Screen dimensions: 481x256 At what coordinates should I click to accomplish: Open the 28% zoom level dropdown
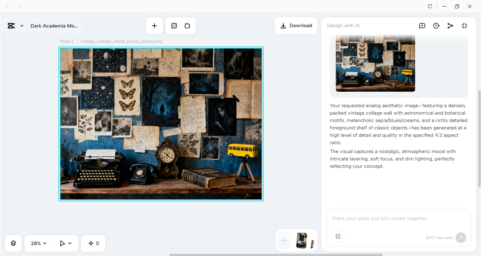pyautogui.click(x=38, y=243)
